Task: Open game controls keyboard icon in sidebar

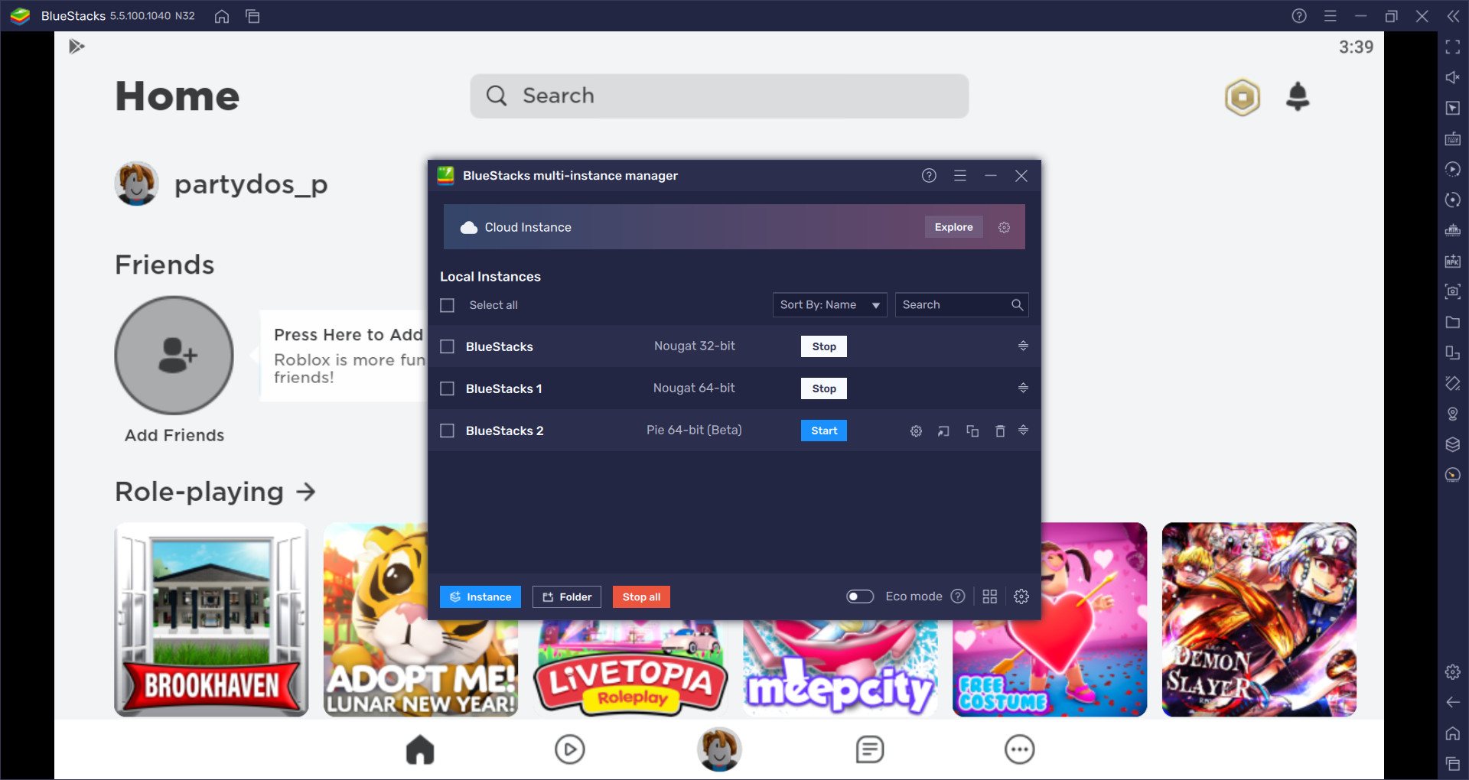Action: (1453, 138)
